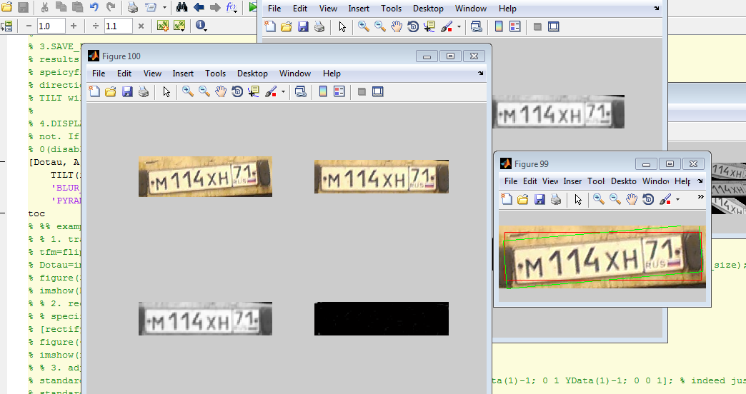746x394 pixels.
Task: Enable Rotate 3D tool in Figure 99
Action: [648, 199]
